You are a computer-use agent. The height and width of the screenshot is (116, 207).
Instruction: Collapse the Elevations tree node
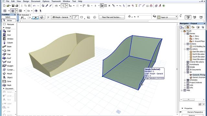point(185,49)
